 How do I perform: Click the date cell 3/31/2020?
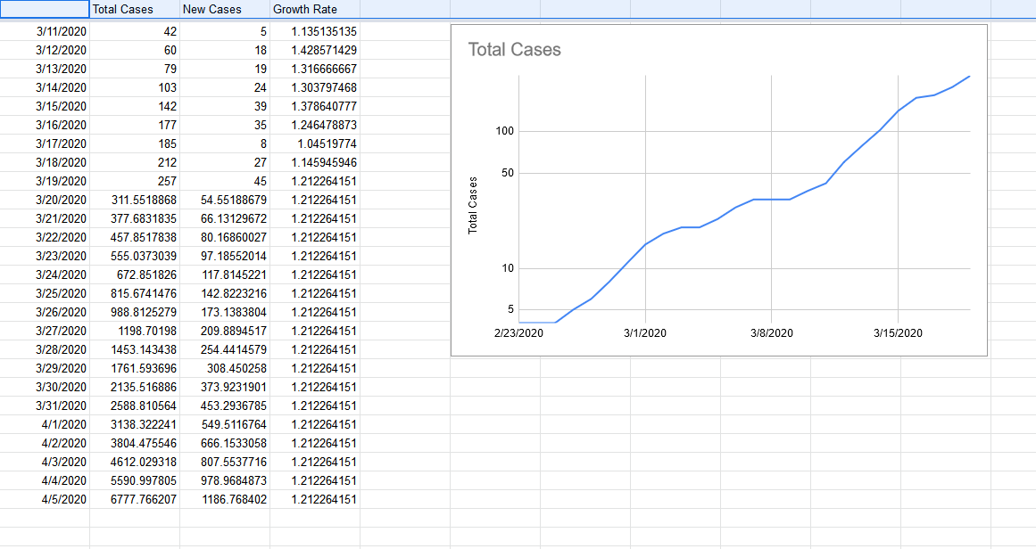(x=45, y=406)
